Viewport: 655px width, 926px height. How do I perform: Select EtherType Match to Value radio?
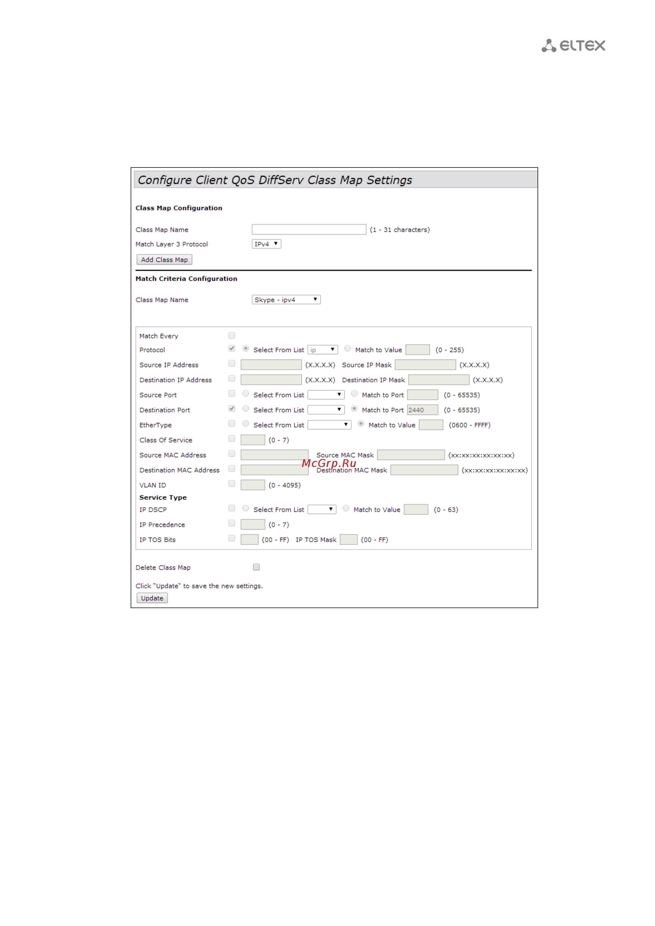click(x=361, y=424)
